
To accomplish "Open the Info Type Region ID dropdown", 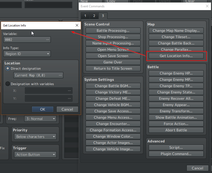I will (27, 54).
